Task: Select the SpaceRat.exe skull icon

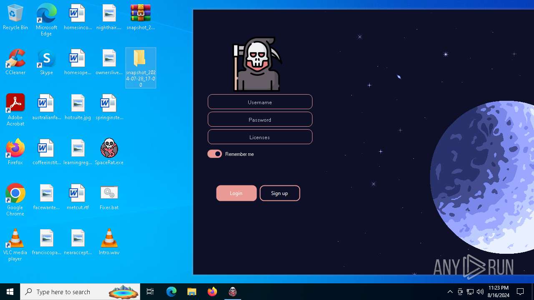Action: pyautogui.click(x=109, y=152)
